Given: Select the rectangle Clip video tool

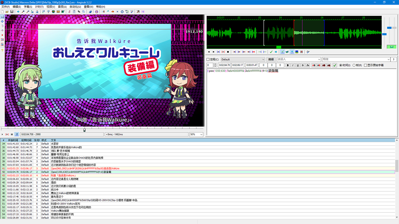Looking at the screenshot, I should [x=2, y=40].
